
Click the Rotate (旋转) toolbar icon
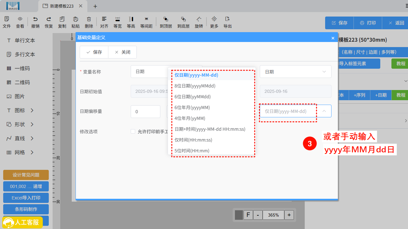click(x=199, y=19)
